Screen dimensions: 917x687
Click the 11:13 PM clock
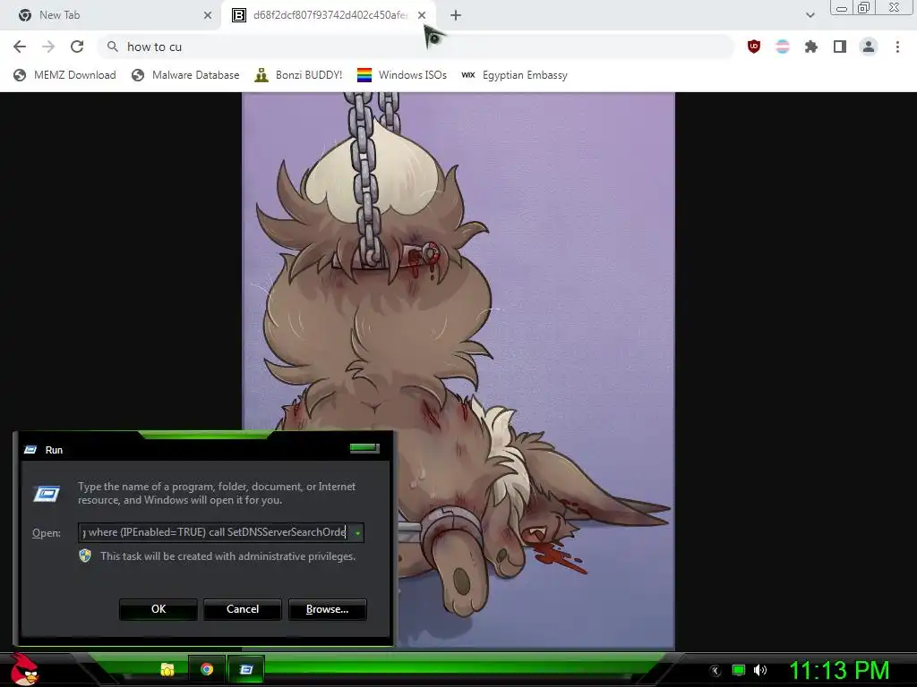click(839, 670)
